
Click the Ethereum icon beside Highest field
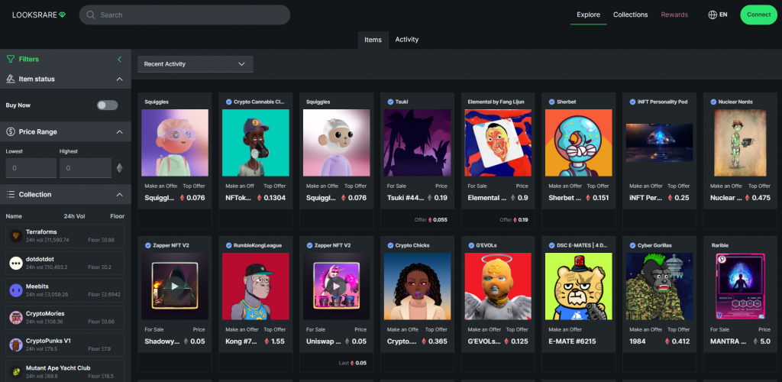pos(119,168)
